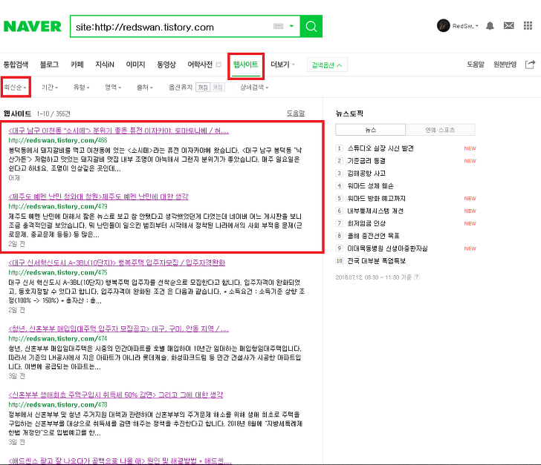Open news topic 최저임금 인상

[366, 223]
